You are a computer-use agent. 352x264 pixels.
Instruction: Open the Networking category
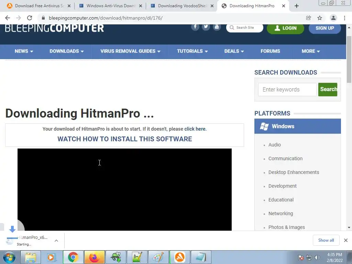click(280, 213)
